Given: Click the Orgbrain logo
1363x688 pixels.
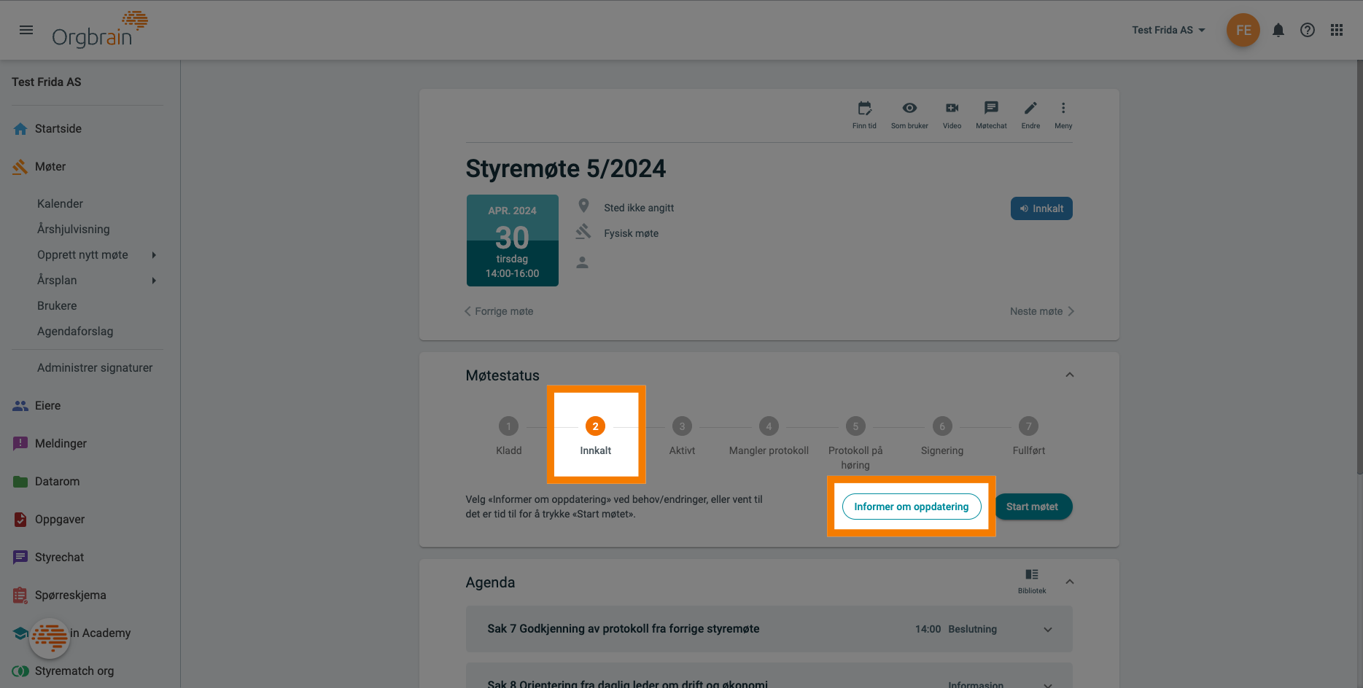Looking at the screenshot, I should (x=100, y=30).
